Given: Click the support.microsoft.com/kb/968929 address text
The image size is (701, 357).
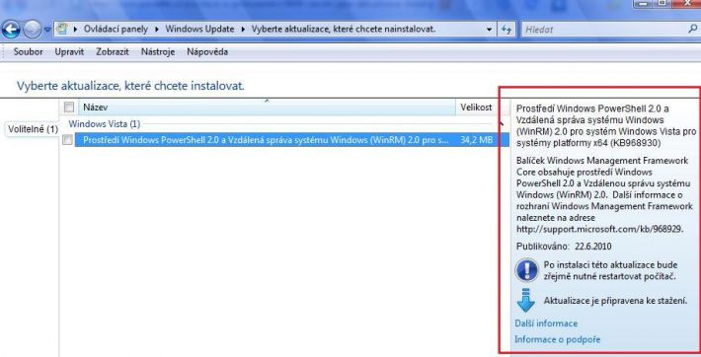Looking at the screenshot, I should 600,229.
